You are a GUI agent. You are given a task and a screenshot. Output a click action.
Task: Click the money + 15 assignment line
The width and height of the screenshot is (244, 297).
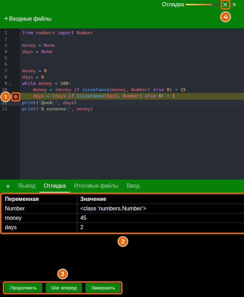click(109, 90)
